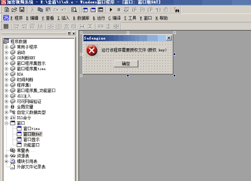Image resolution: width=251 pixels, height=181 pixels.
Task: Click the Save disk toolbar icon
Action: [x=22, y=10]
